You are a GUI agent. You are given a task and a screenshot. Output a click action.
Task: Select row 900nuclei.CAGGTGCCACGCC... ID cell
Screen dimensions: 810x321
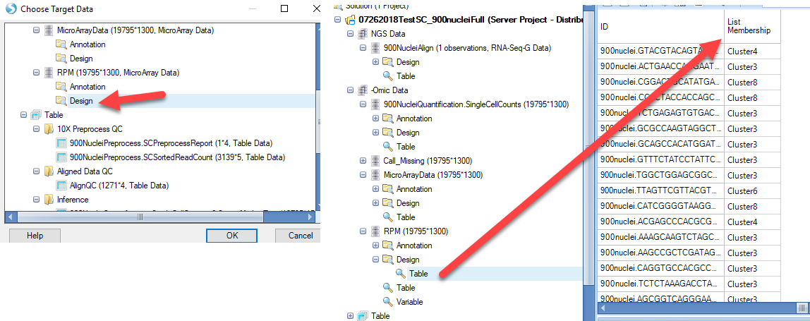pos(660,268)
